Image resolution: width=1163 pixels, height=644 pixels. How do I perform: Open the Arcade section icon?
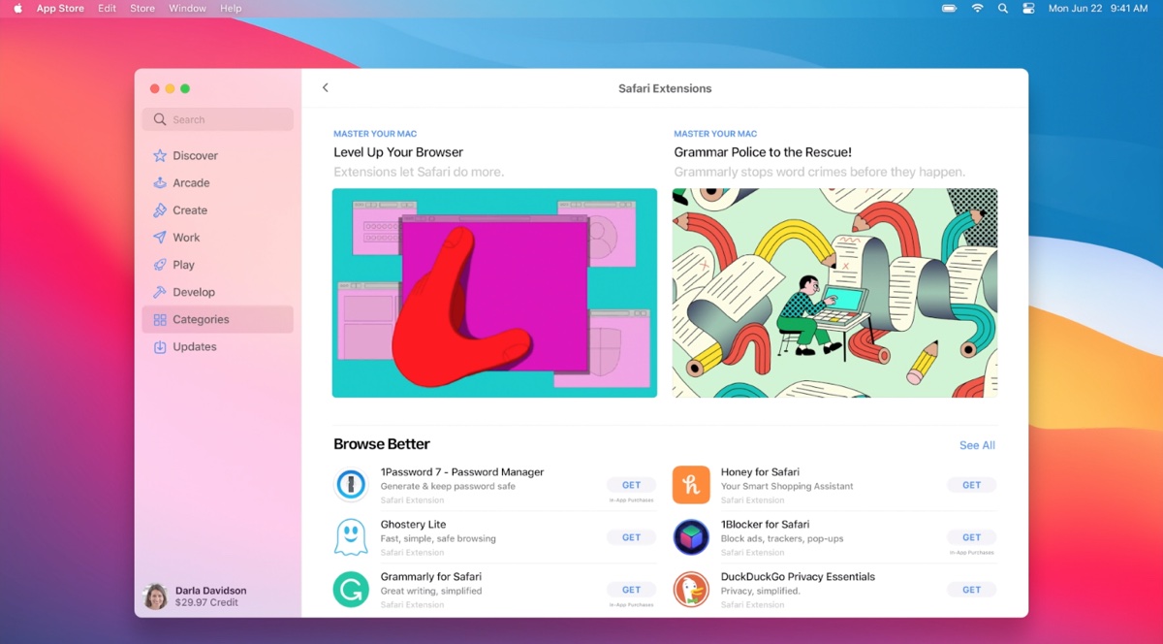pos(160,182)
